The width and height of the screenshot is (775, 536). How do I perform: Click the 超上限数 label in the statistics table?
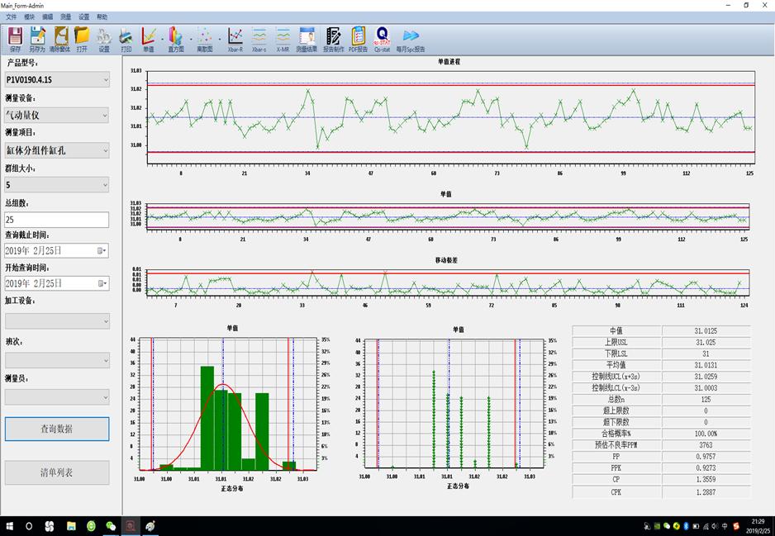pos(616,410)
